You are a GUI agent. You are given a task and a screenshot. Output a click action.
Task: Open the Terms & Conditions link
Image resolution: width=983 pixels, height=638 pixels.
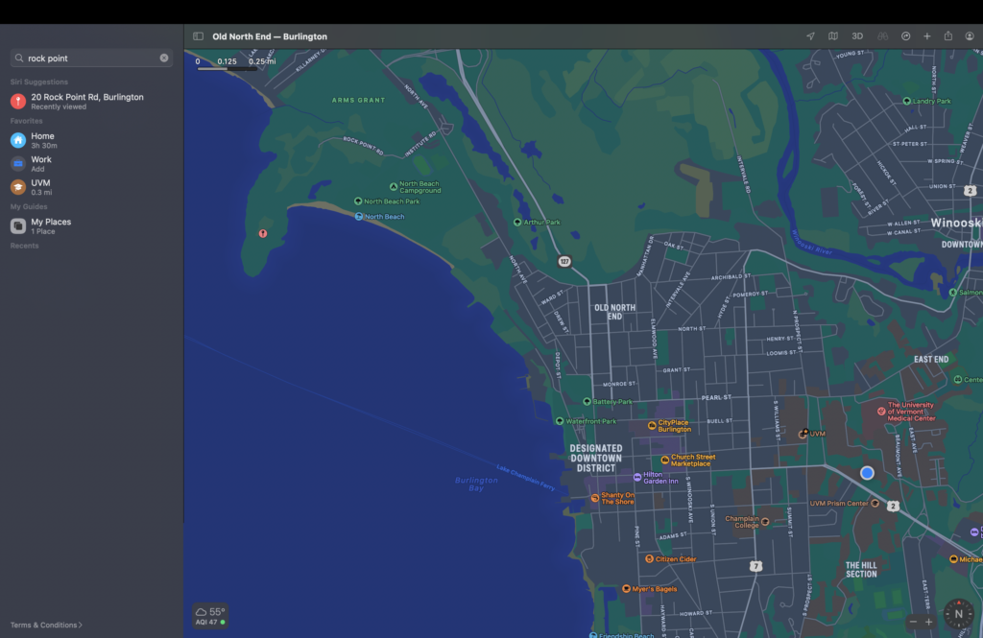(46, 625)
